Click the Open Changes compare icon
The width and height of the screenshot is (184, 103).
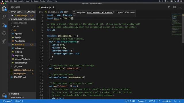point(169,7)
